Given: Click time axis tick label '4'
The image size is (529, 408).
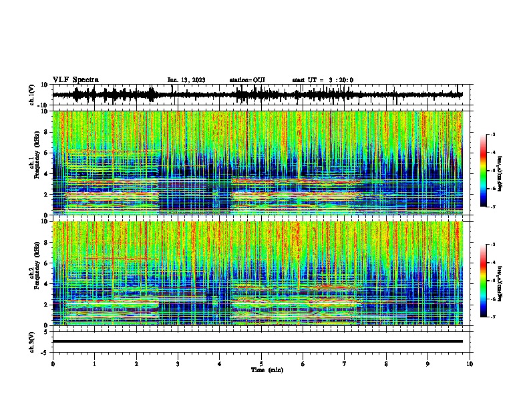Looking at the screenshot, I should [x=220, y=364].
